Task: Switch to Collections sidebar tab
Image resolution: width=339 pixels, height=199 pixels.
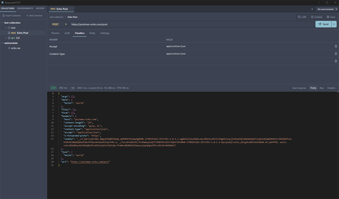Action: coord(8,8)
